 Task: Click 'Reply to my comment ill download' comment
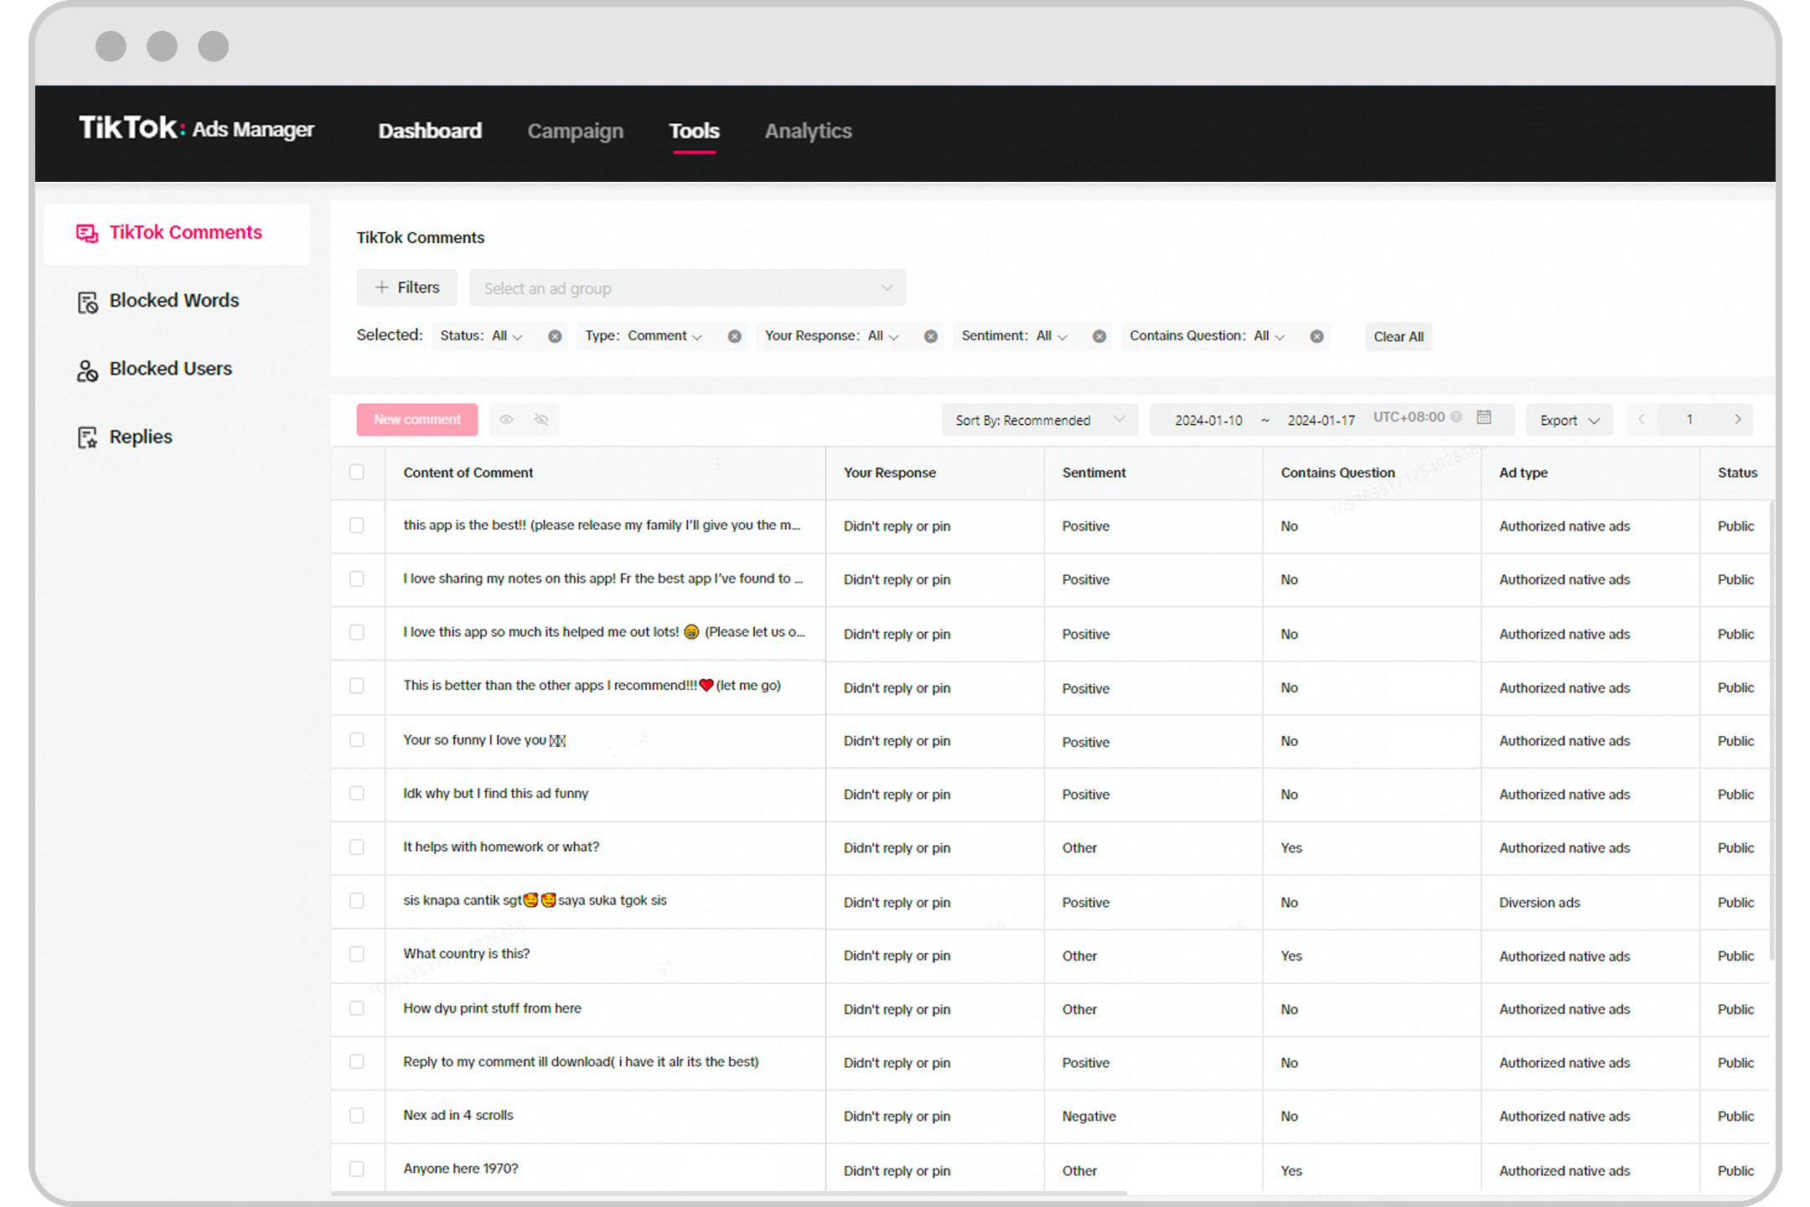click(x=581, y=1062)
